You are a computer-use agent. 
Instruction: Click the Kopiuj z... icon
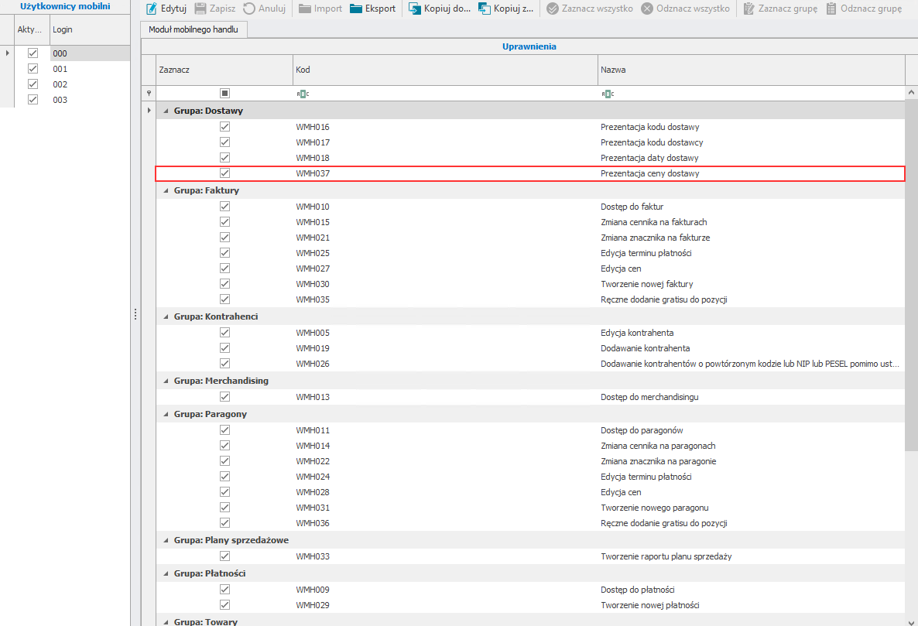point(485,9)
